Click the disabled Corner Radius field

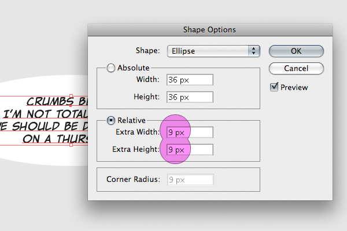(190, 180)
